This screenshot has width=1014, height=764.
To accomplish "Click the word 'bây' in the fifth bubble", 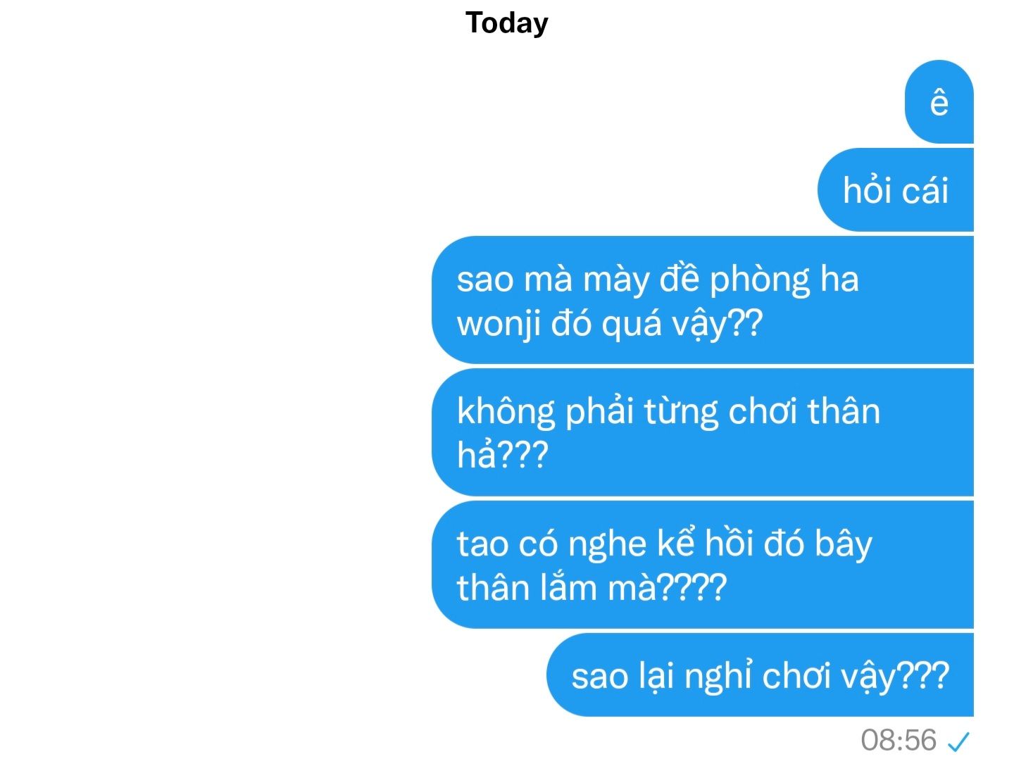I will (x=844, y=545).
